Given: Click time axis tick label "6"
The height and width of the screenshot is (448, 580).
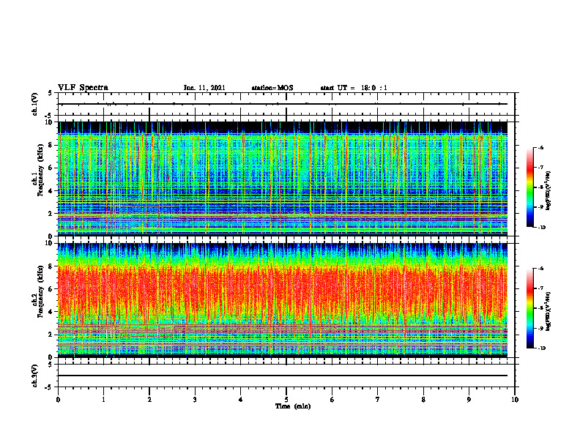Looking at the screenshot, I should [332, 400].
